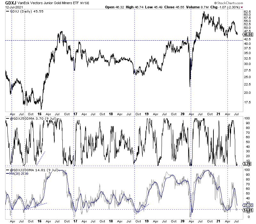
Task: Click 'VanEck Vectors Junior Gold Miners ETF' name
Action: (x=48, y=3)
